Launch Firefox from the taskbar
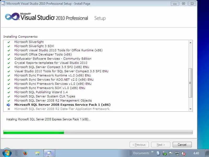Viewport: 209px width, 157px height. 25,153
